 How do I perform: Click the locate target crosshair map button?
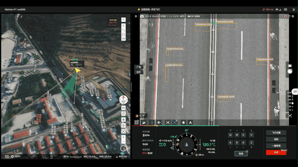(123, 125)
